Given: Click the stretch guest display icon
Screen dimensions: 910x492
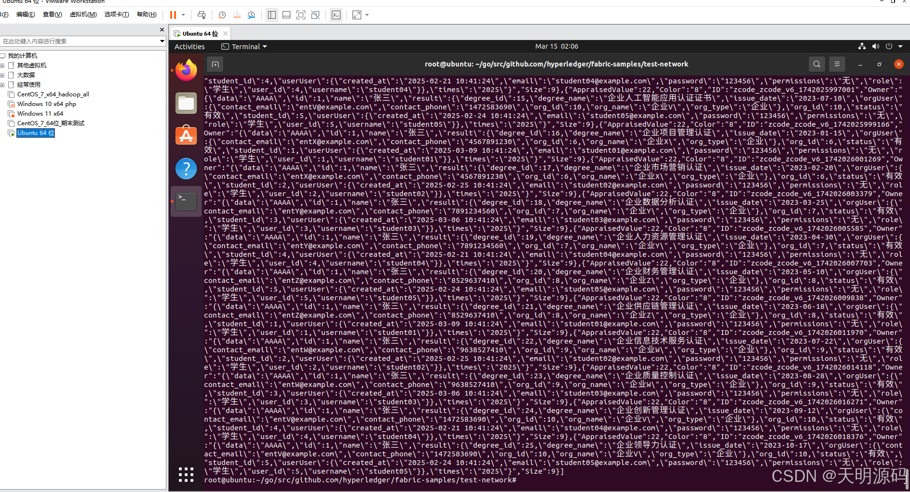Looking at the screenshot, I should tap(357, 15).
